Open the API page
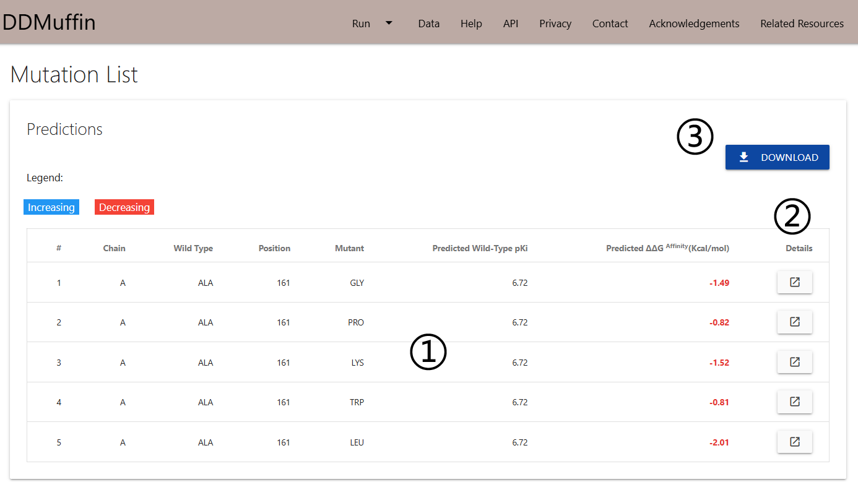This screenshot has height=482, width=858. (x=511, y=24)
